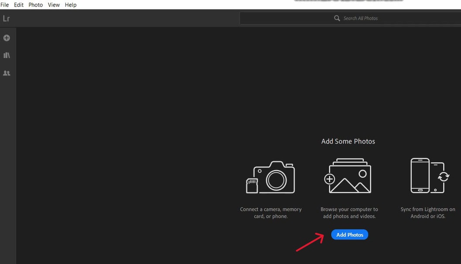Open the Edit menu
Screen dimensions: 461x264
coord(18,5)
